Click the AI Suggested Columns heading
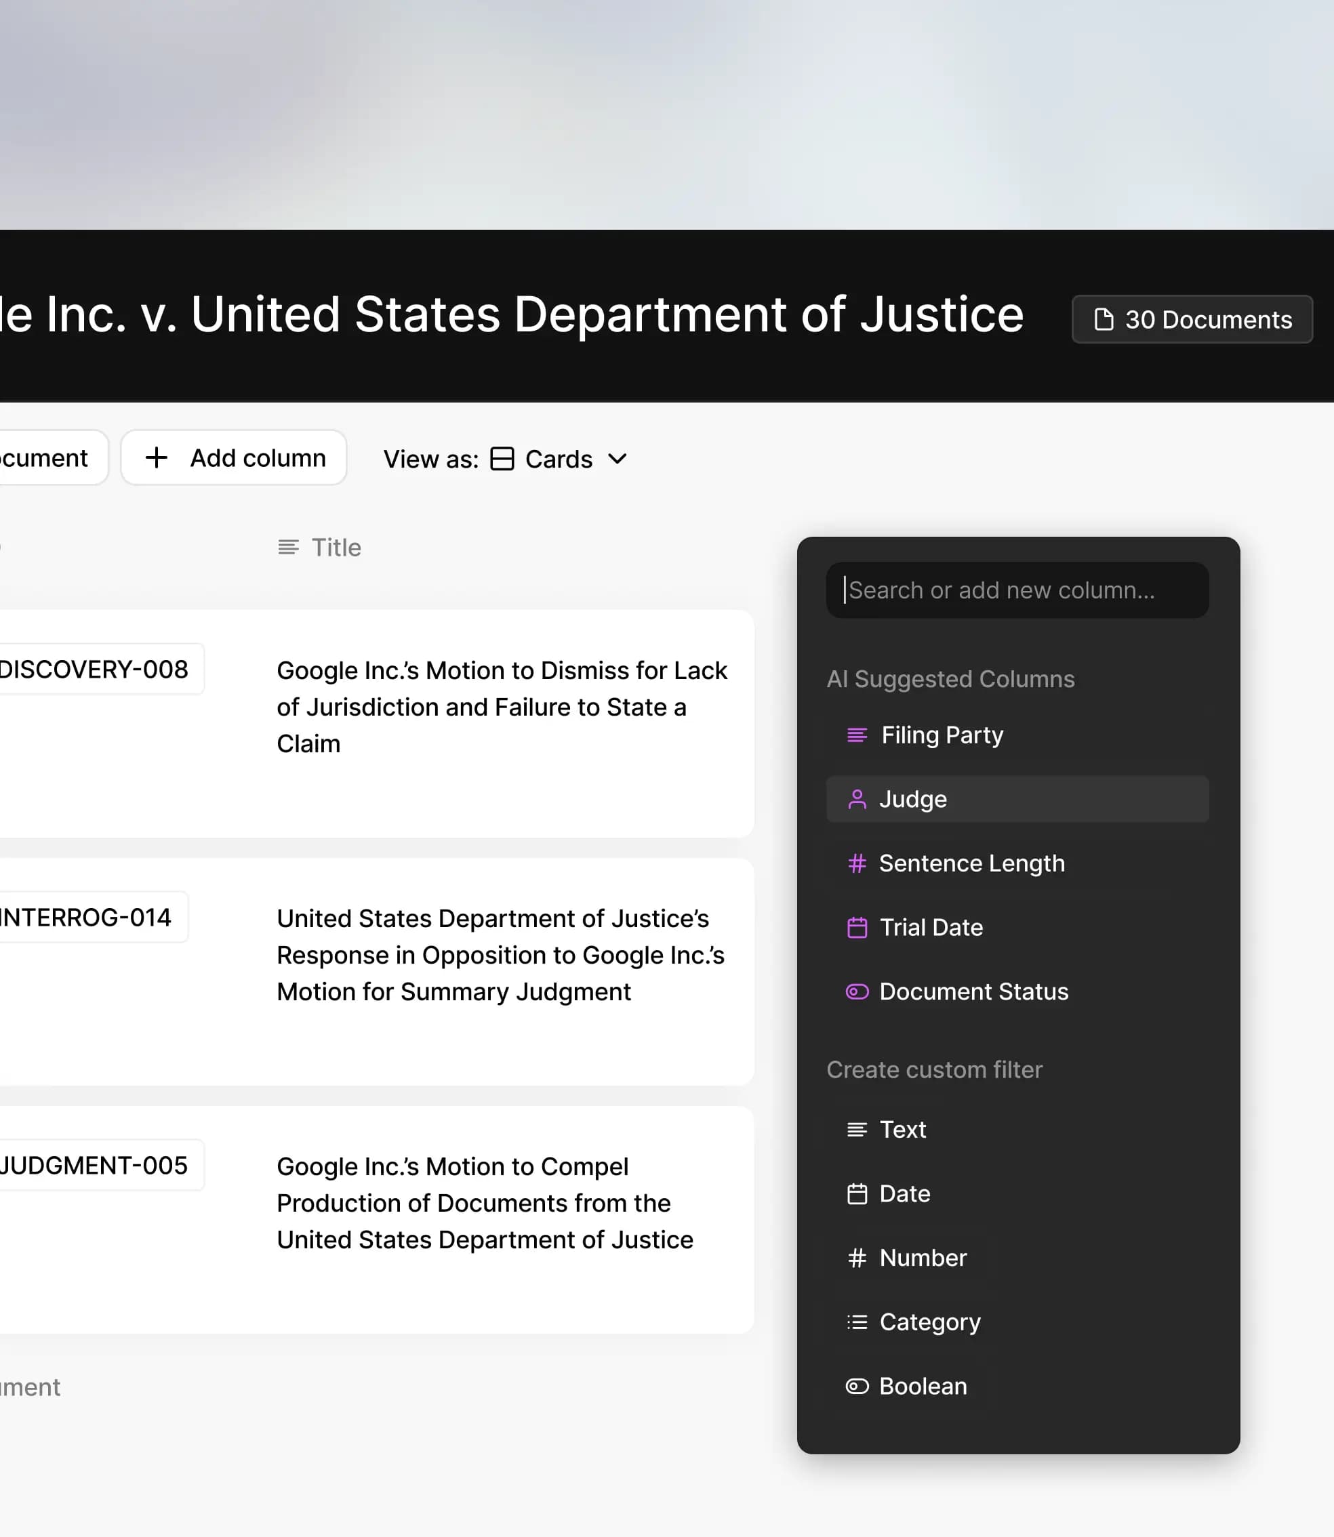1334x1537 pixels. pyautogui.click(x=950, y=679)
